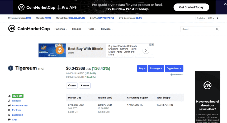Click the $60,379 USD volume value
Image resolution: width=227 pixels, height=123 pixels.
click(x=105, y=105)
